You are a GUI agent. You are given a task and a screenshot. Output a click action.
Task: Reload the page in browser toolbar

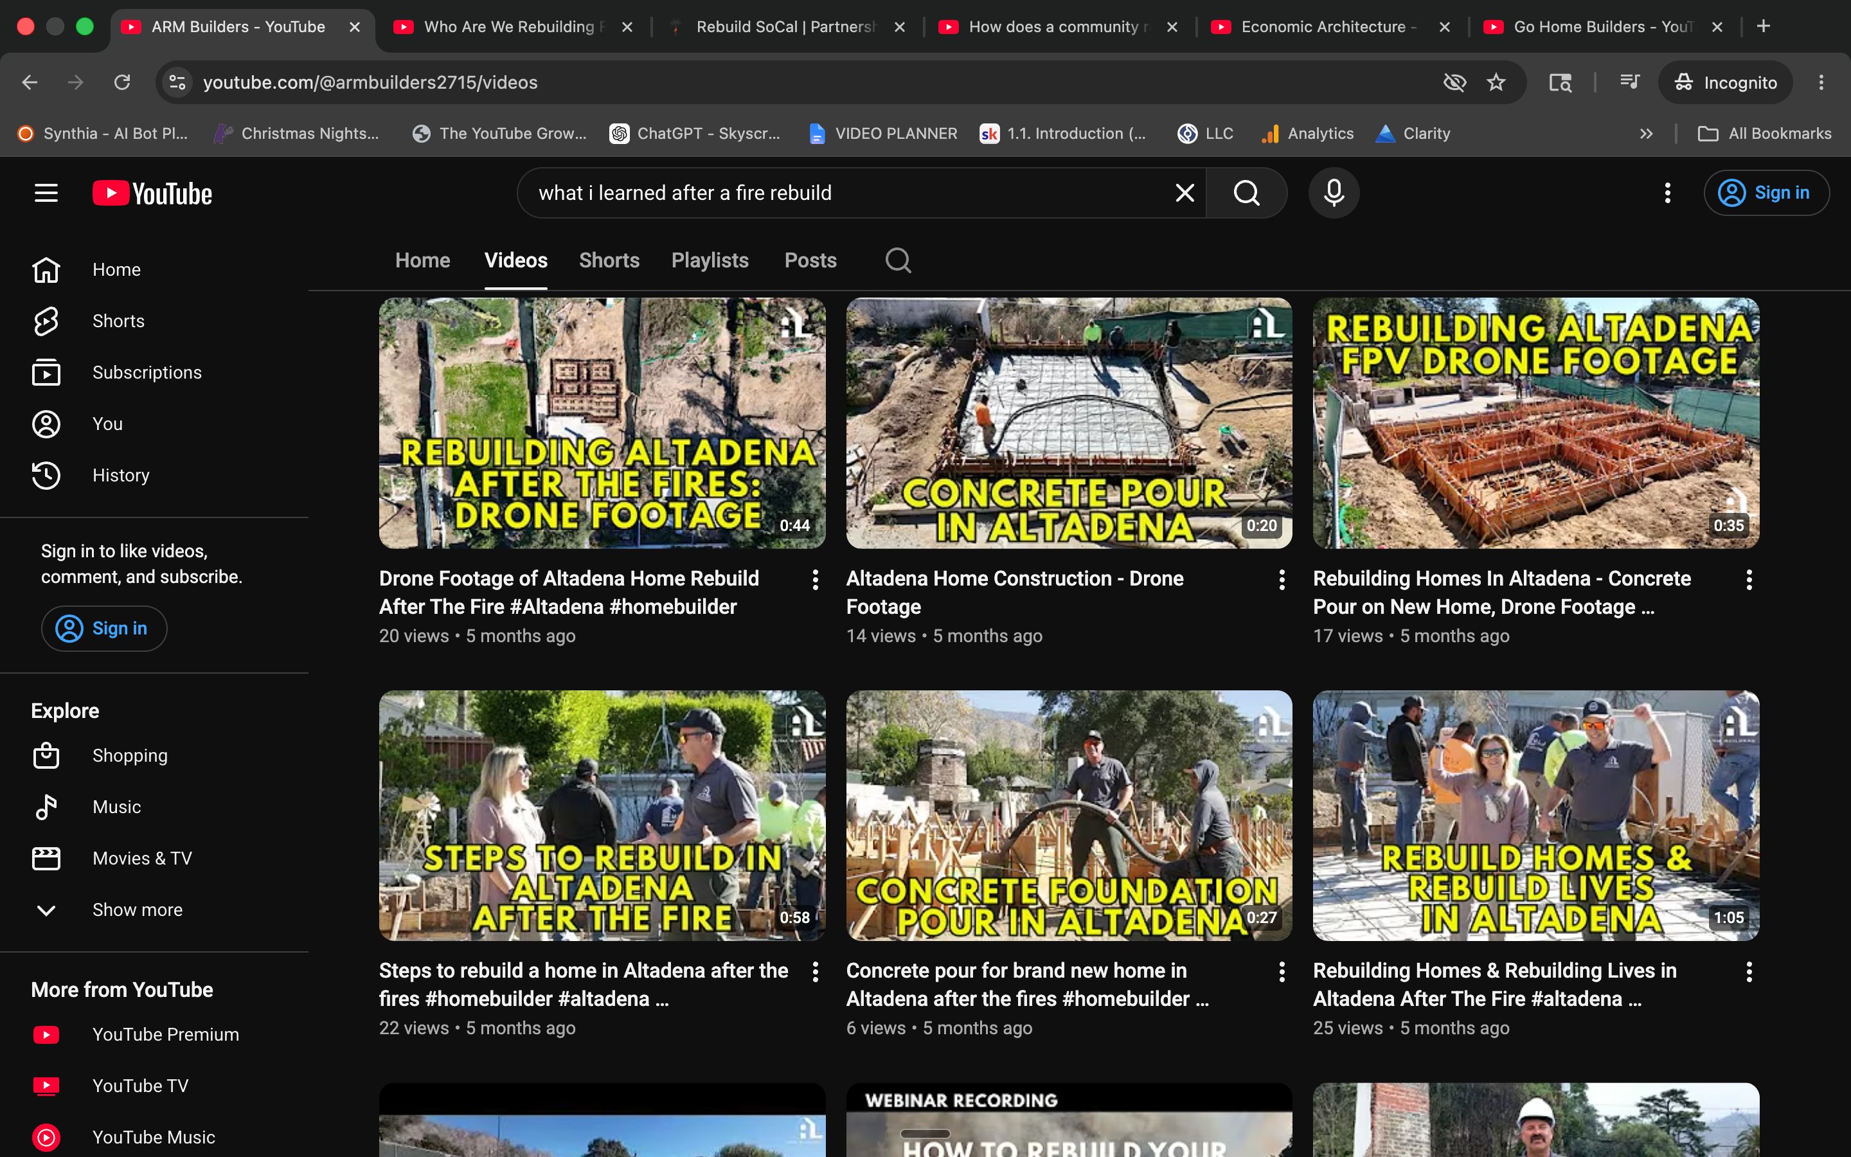tap(121, 82)
